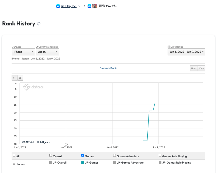Image resolution: width=218 pixels, height=173 pixels.
Task: Switch chart granularity to Hour
Action: [x=194, y=68]
